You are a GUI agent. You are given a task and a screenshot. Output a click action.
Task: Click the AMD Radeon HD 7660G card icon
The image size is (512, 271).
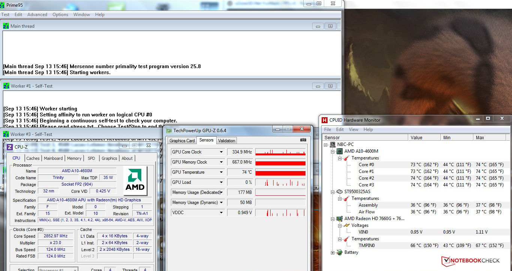[x=340, y=219]
